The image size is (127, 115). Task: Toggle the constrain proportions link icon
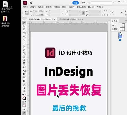(62, 13)
